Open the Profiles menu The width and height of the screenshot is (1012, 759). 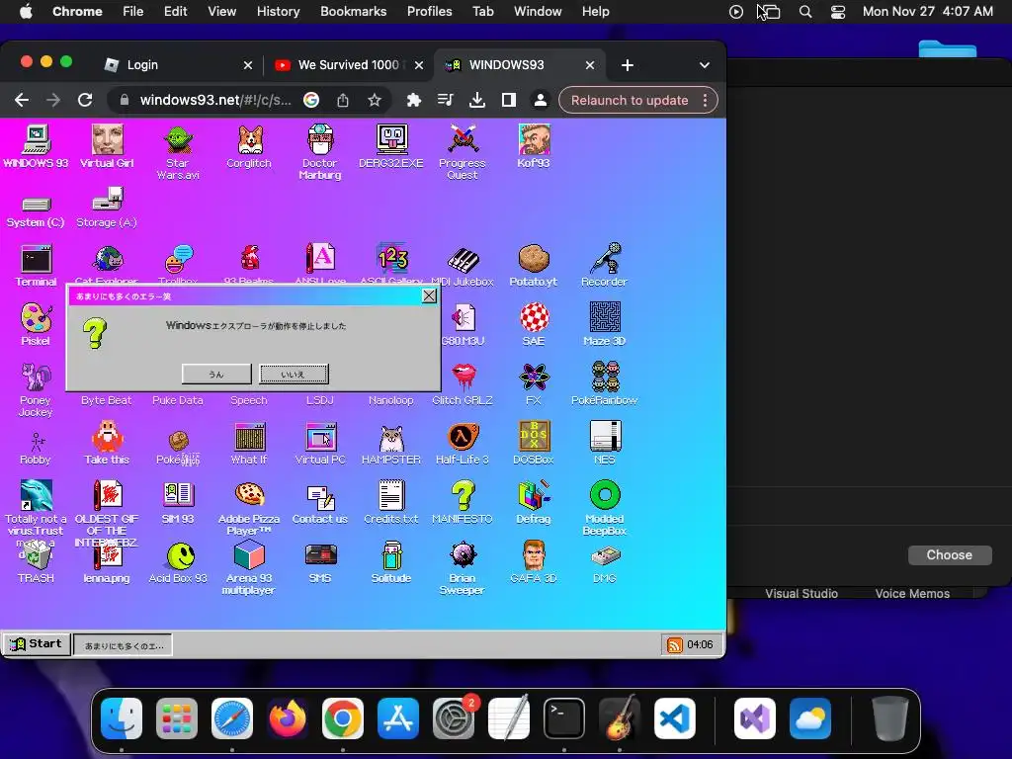coord(429,11)
